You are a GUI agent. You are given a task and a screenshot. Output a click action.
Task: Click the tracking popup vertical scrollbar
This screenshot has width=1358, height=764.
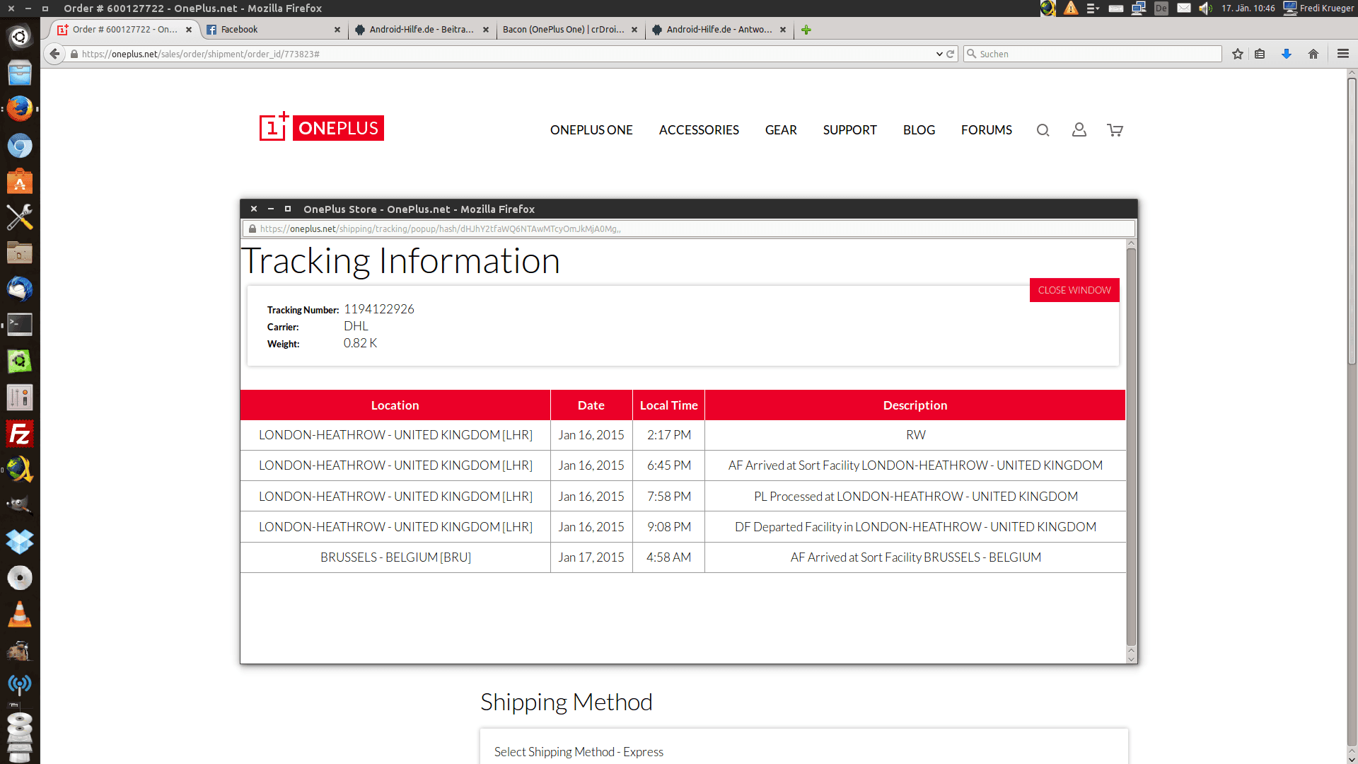click(1131, 446)
